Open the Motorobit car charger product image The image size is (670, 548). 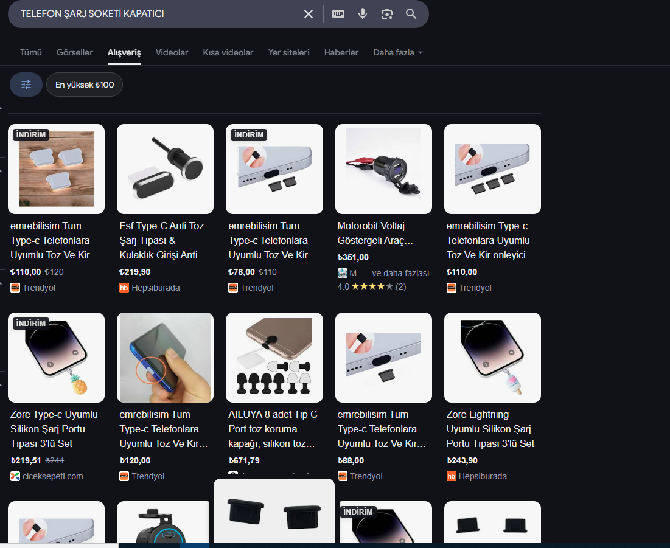tap(384, 169)
